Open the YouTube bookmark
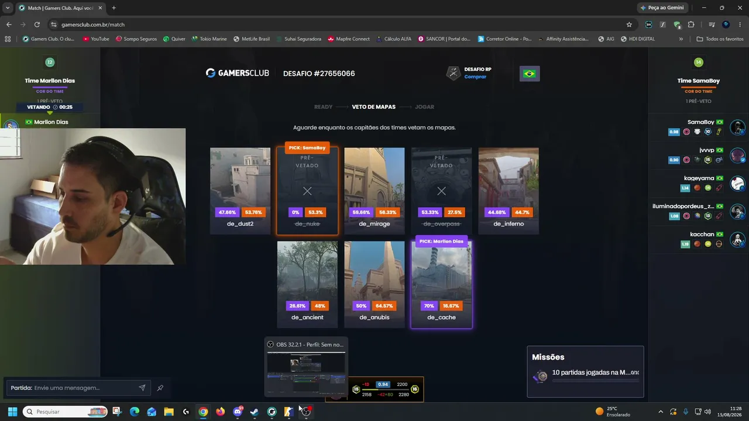The width and height of the screenshot is (749, 421). 96,39
